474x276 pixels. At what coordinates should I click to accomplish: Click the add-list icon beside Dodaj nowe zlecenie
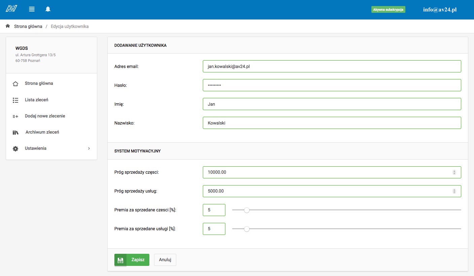(x=15, y=116)
